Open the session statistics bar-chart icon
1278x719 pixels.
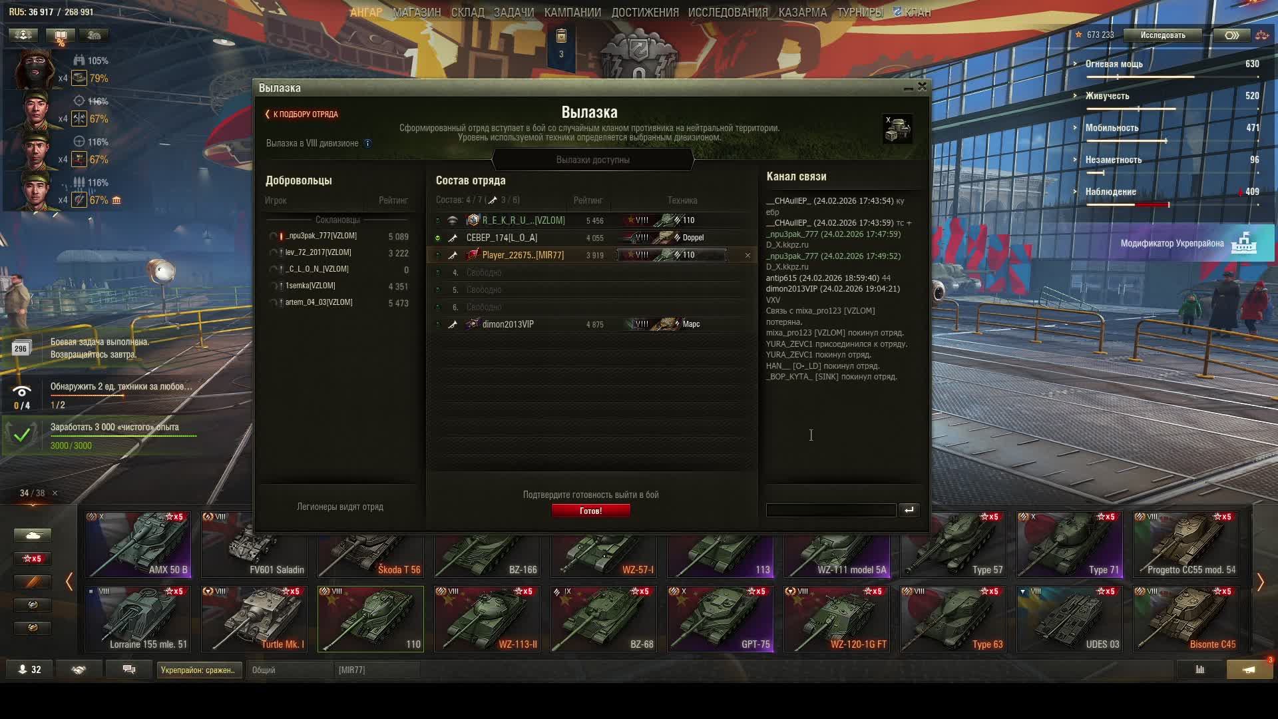point(1199,670)
